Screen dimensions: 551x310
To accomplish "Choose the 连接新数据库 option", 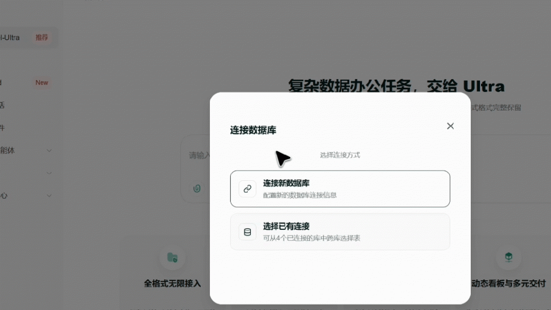I will [x=340, y=189].
